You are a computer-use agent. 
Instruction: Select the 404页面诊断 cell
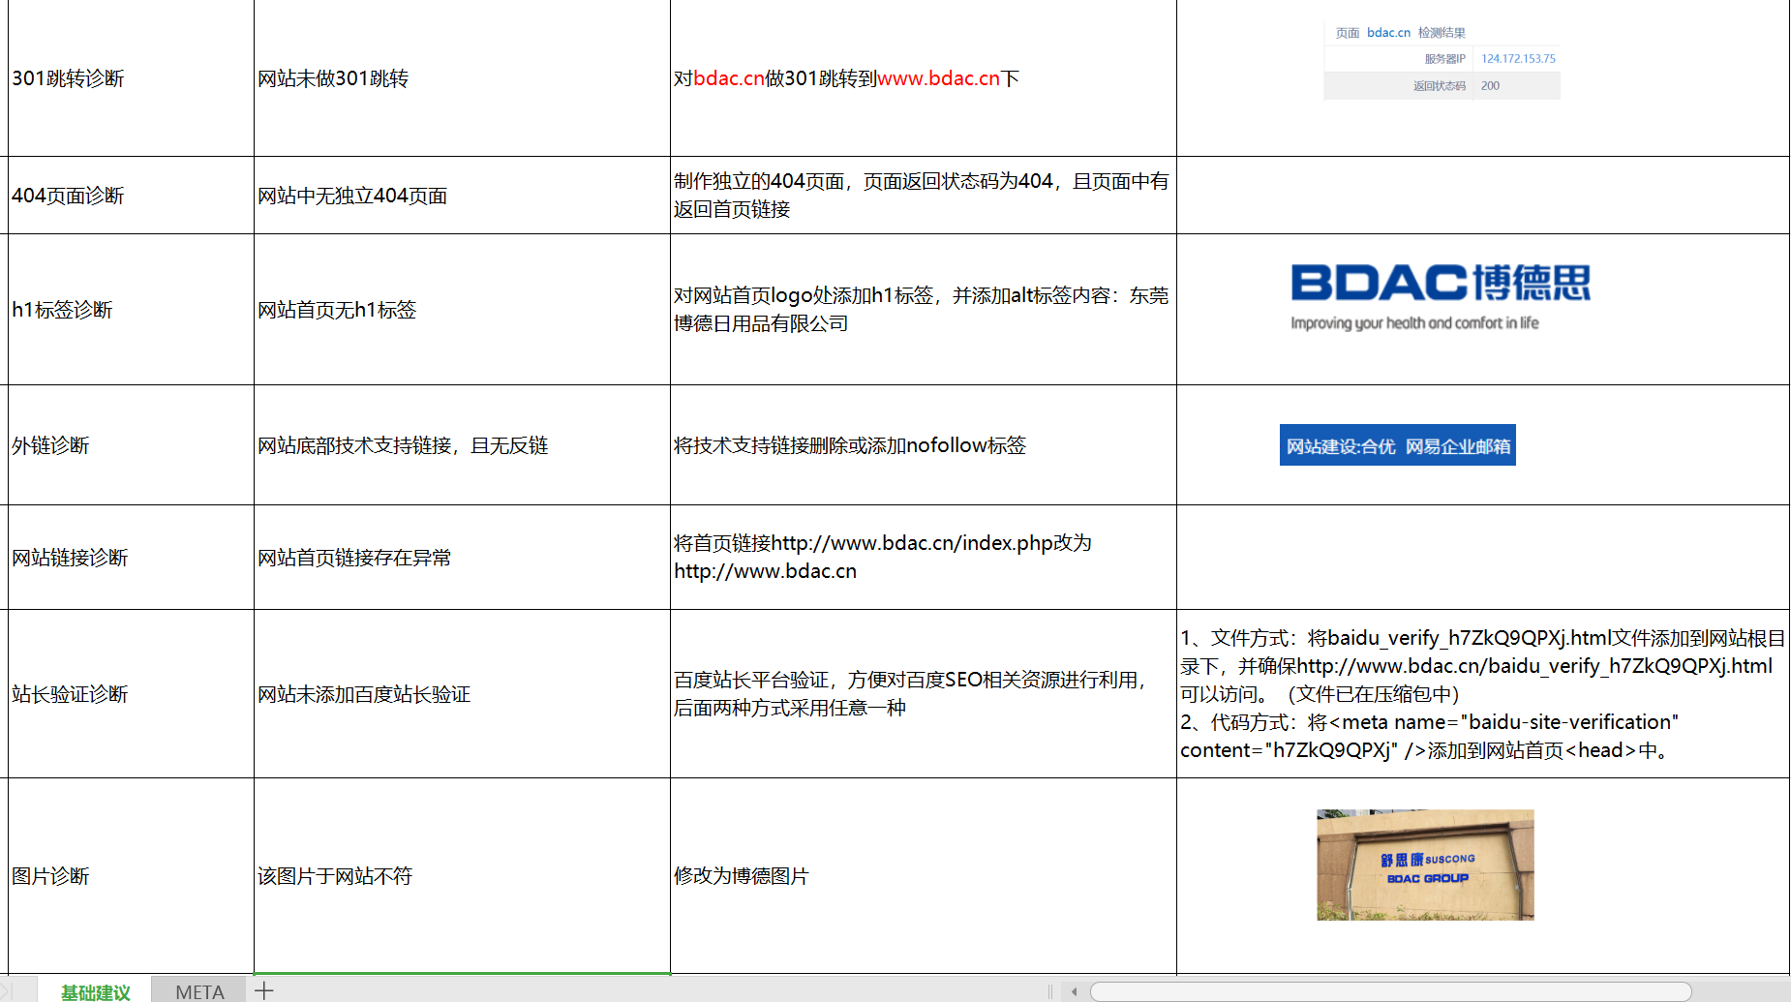click(130, 196)
